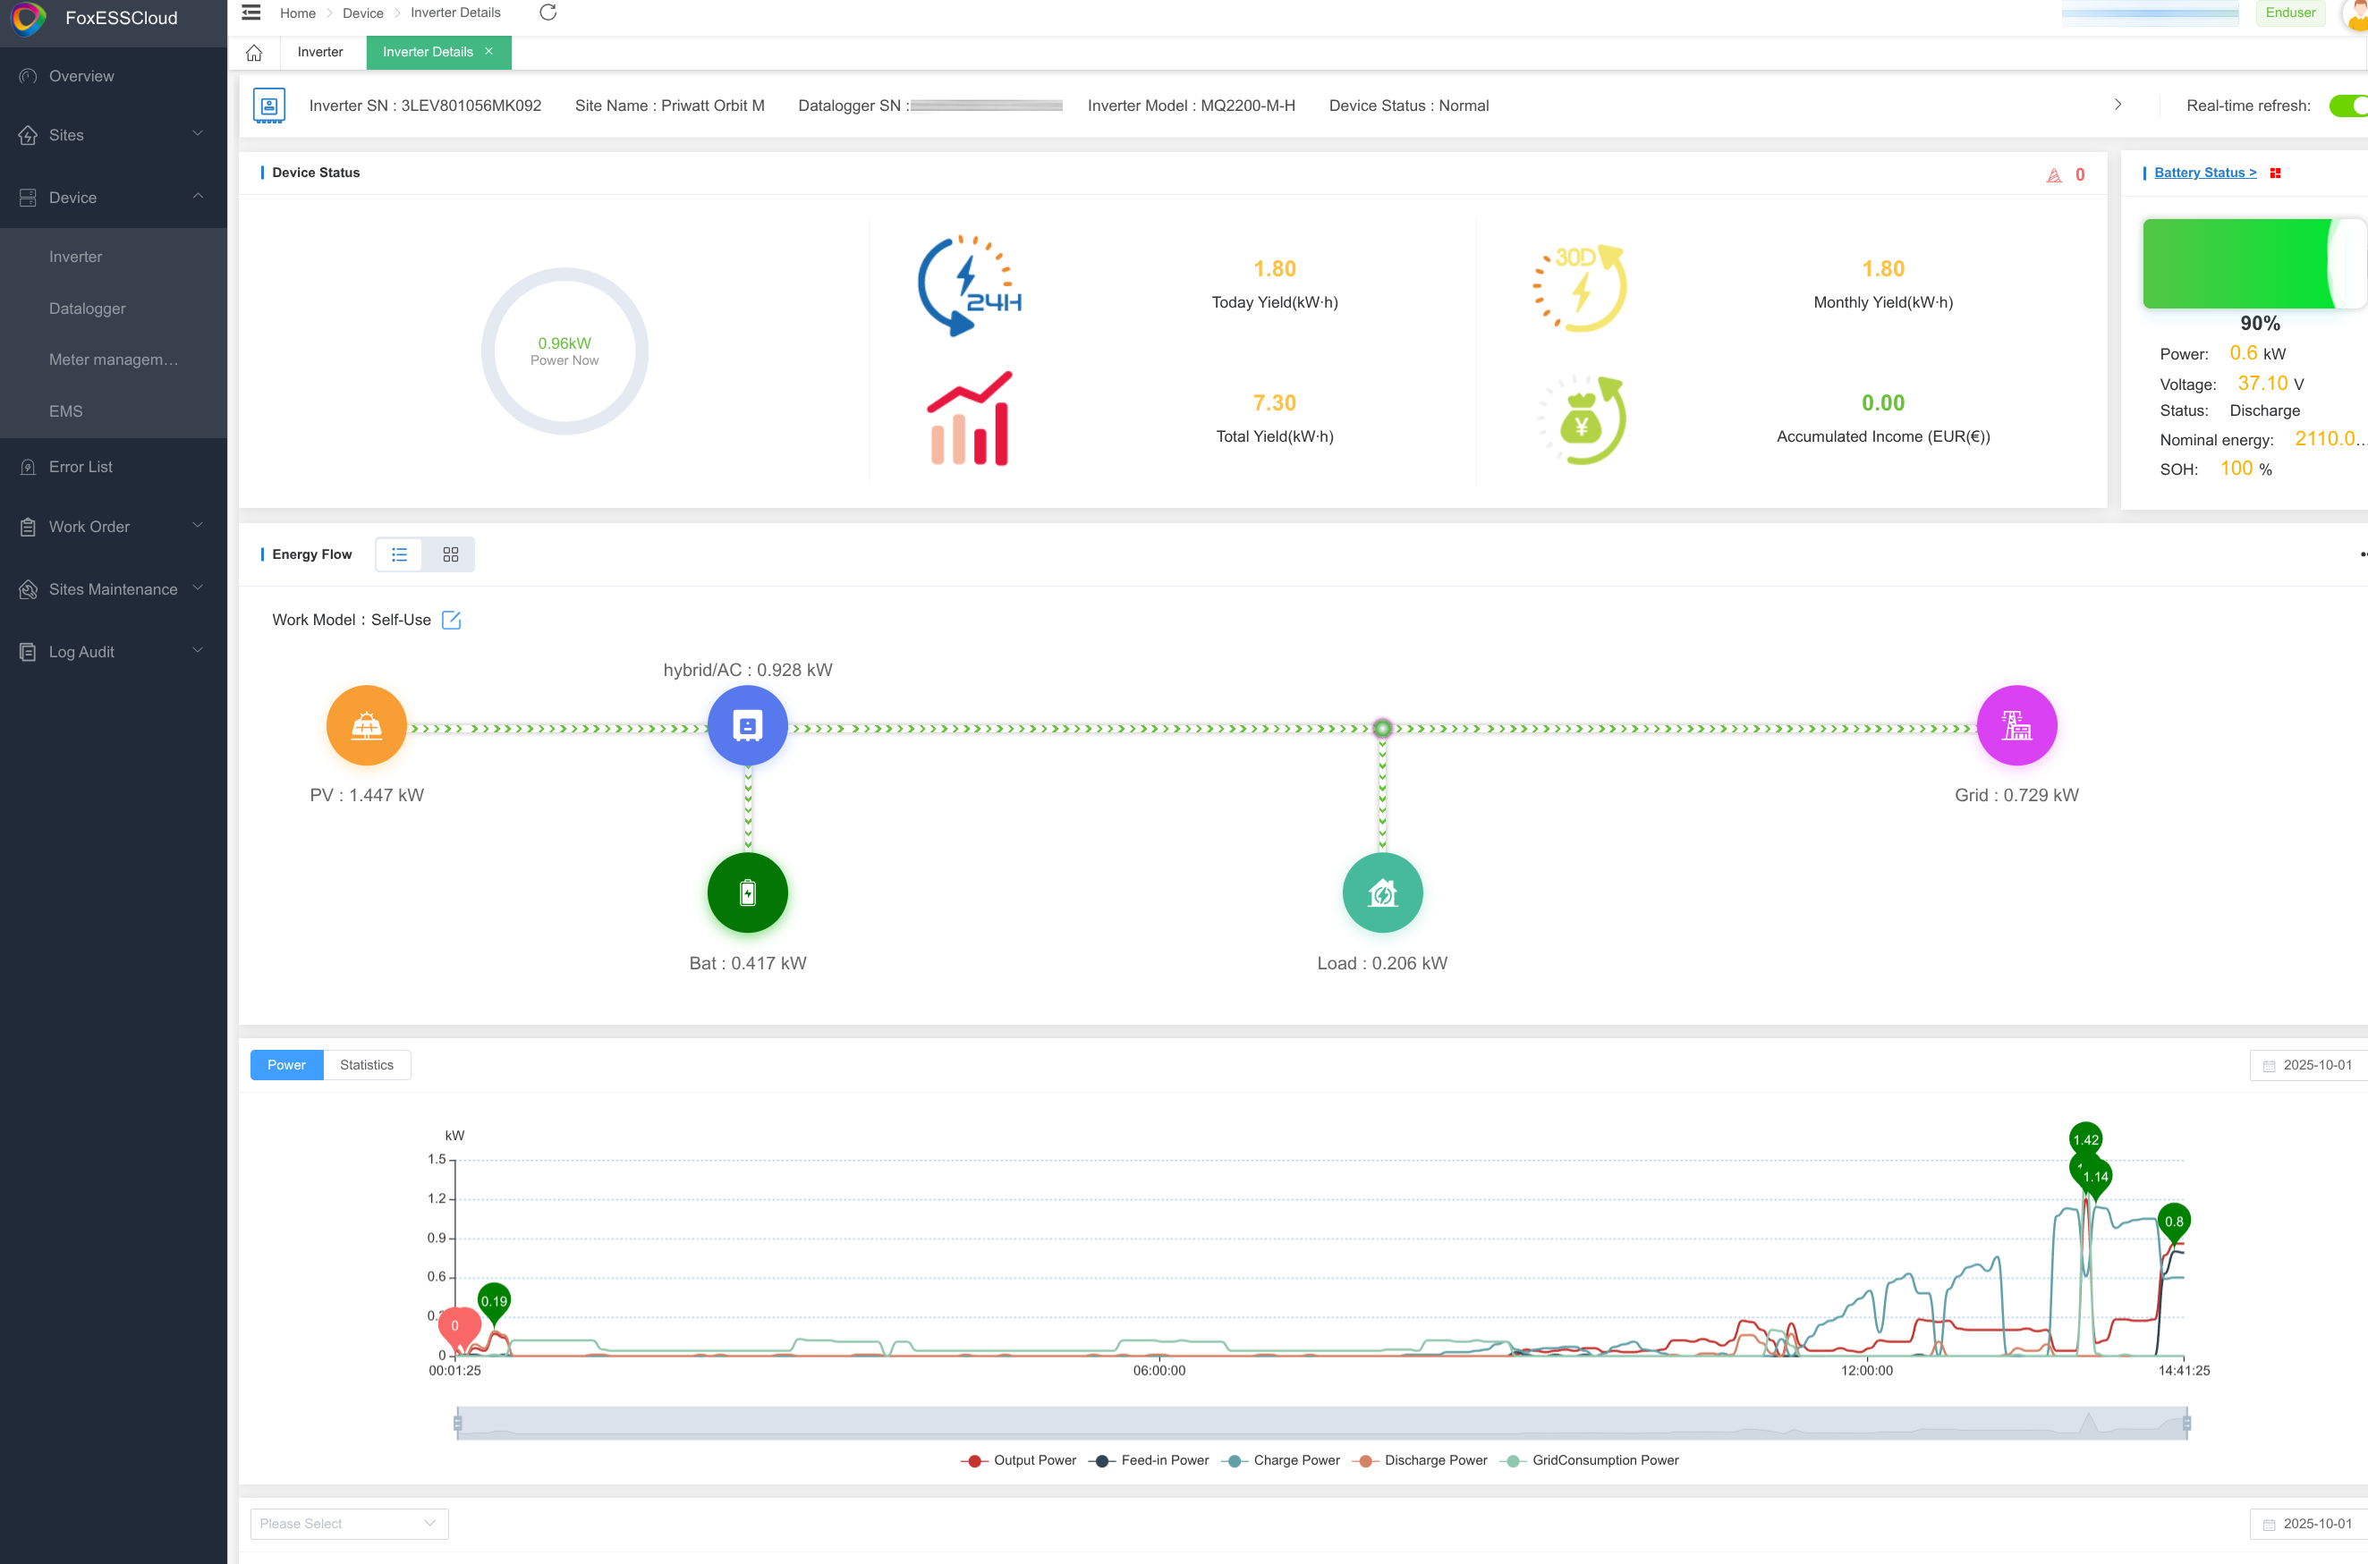Click the Grid tower node icon
Viewport: 2368px width, 1564px height.
tap(2016, 725)
